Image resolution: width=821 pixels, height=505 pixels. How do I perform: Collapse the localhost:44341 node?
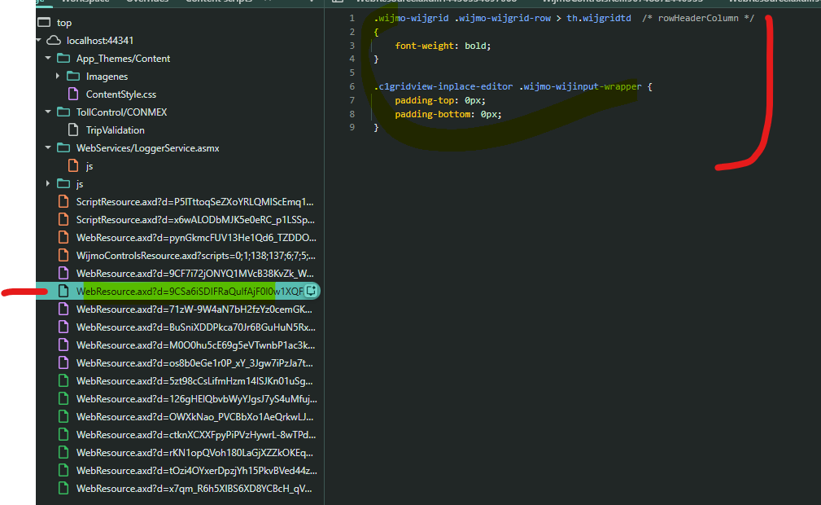point(39,41)
